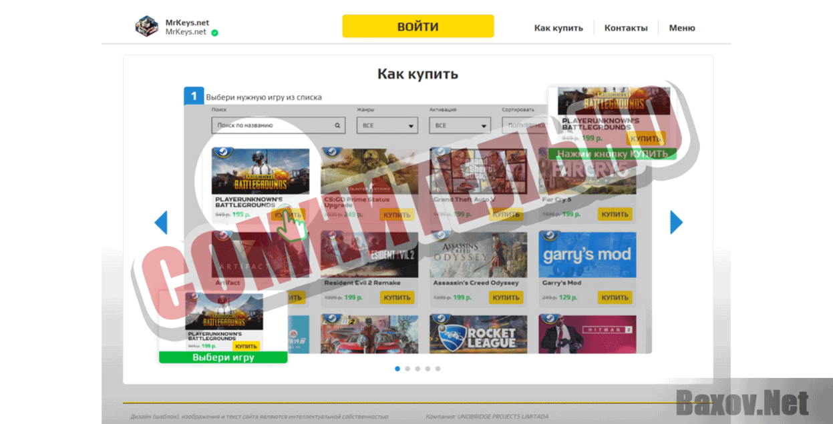The height and width of the screenshot is (424, 833).
Task: Open the Rocket League thumbnail
Action: pyautogui.click(x=478, y=334)
